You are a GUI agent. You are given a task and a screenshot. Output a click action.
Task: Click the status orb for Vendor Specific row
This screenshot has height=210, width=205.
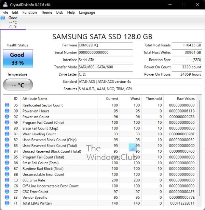(x=7, y=197)
